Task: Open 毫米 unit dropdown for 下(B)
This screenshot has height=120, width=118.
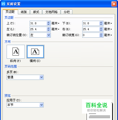Action: (x=108, y=23)
